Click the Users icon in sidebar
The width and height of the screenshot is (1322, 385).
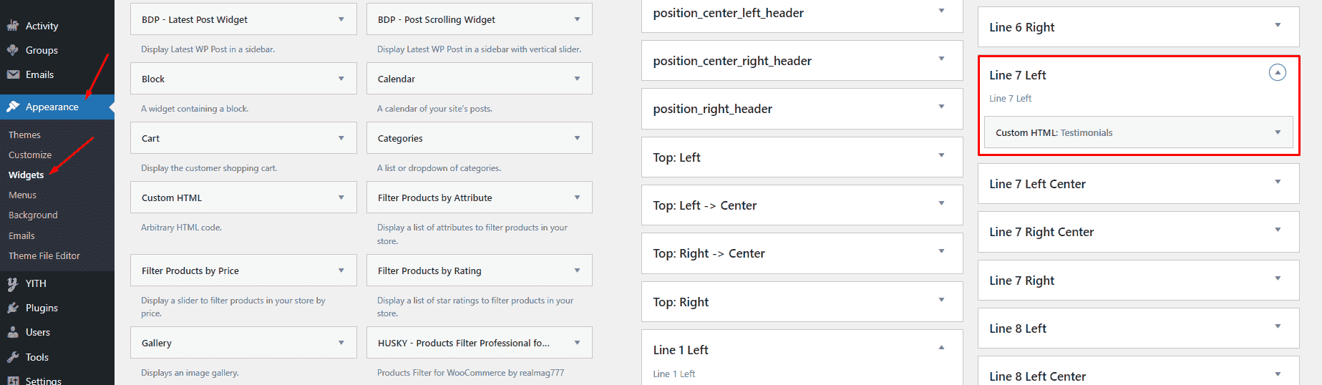pyautogui.click(x=13, y=332)
